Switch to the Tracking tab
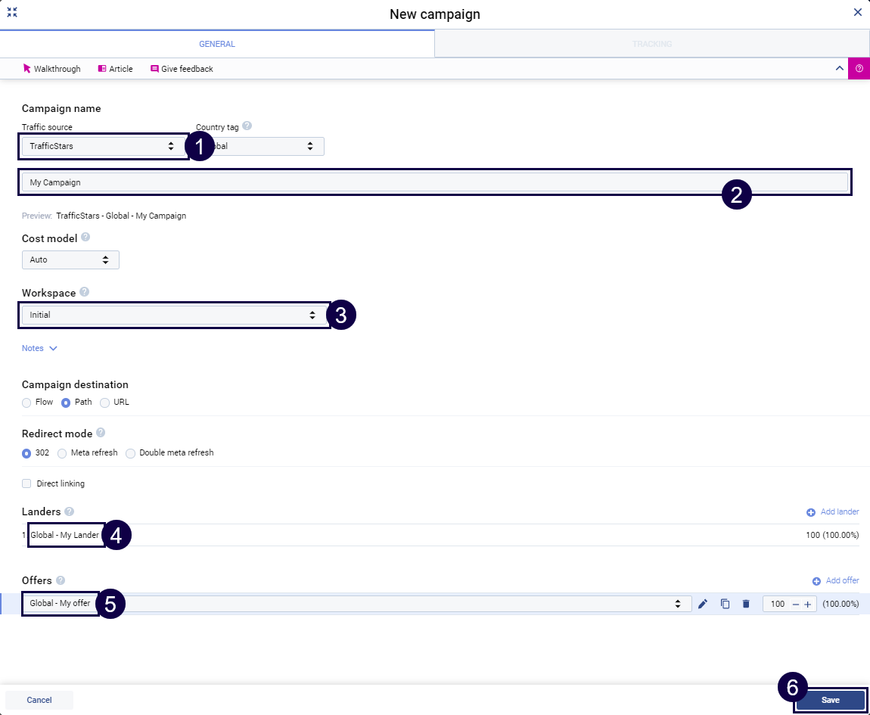The width and height of the screenshot is (870, 715). tap(651, 44)
